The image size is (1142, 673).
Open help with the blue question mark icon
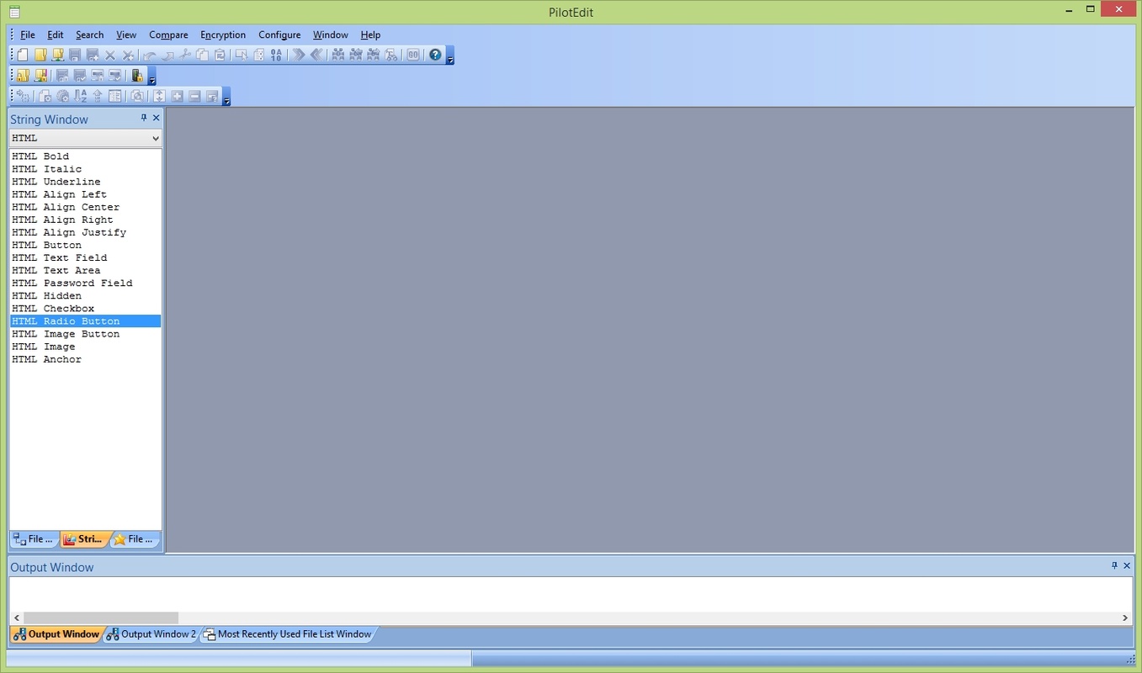[x=435, y=55]
